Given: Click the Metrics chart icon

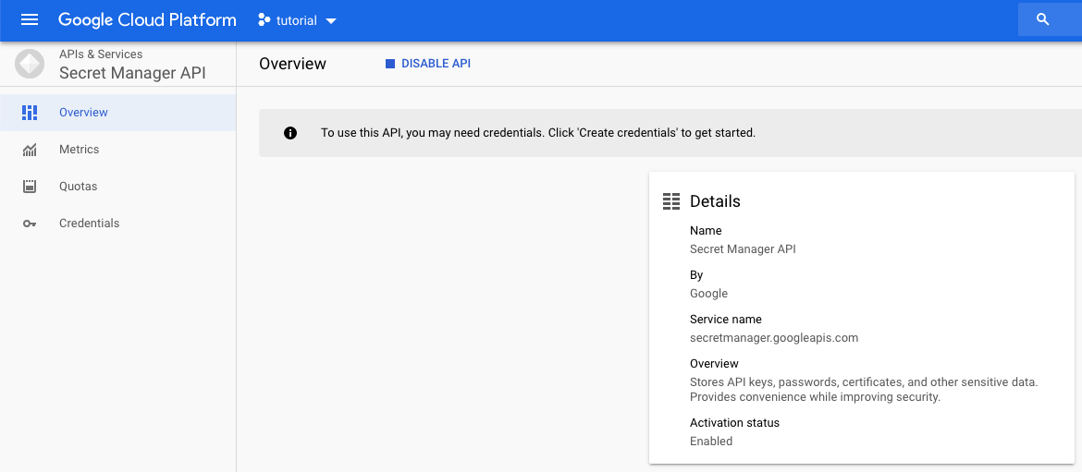Looking at the screenshot, I should click(30, 150).
